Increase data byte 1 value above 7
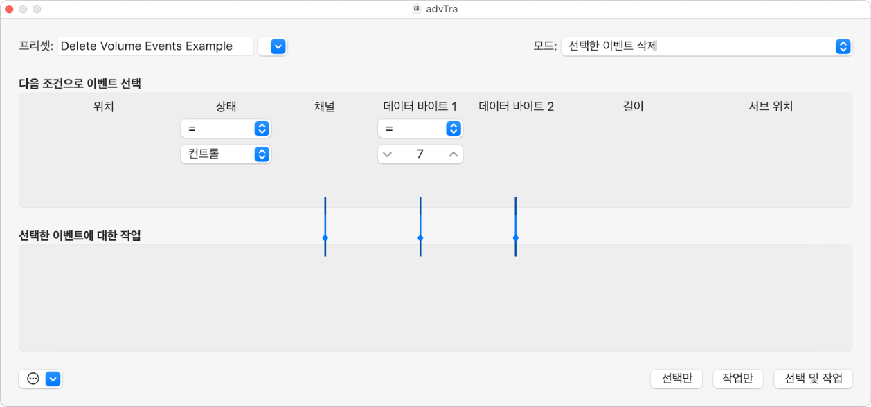The height and width of the screenshot is (407, 871). [453, 154]
